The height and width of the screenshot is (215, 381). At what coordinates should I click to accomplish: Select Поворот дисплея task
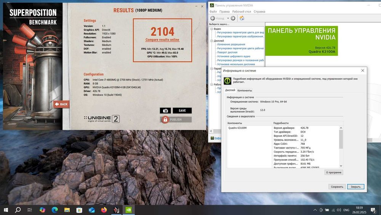tap(227, 52)
